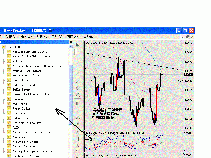This screenshot has width=211, height=158.
Task: Choose the trendline drawing tool
Action: tap(78, 73)
